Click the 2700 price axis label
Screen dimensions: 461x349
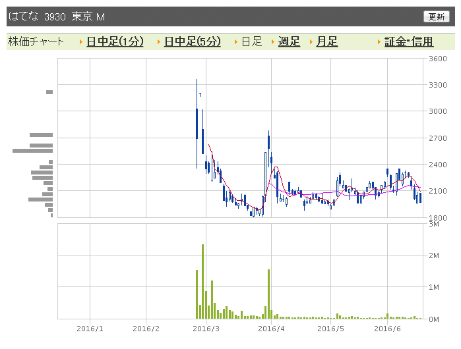click(438, 138)
